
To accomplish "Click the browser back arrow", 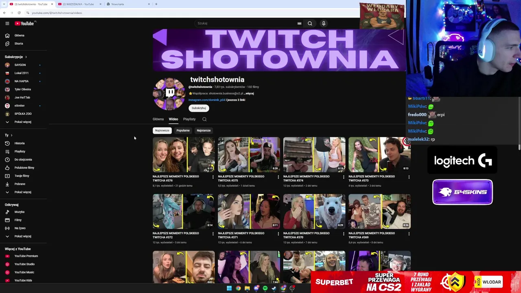I will pyautogui.click(x=4, y=13).
